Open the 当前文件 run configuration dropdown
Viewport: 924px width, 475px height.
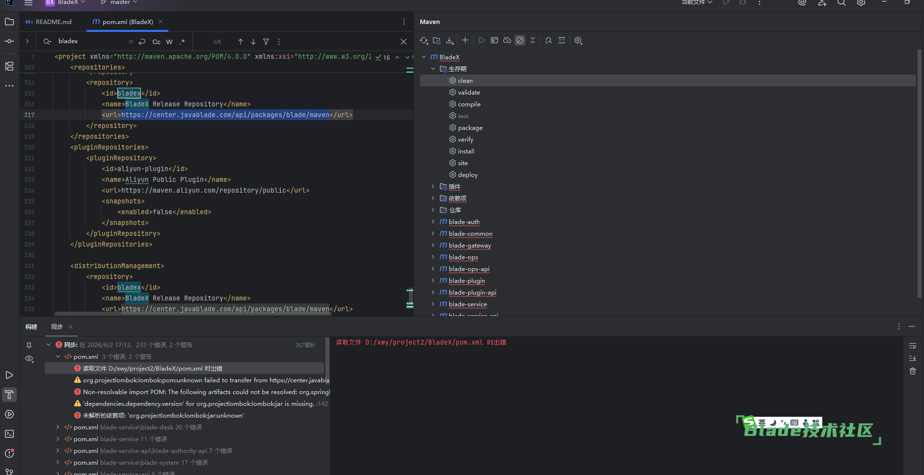tap(697, 2)
